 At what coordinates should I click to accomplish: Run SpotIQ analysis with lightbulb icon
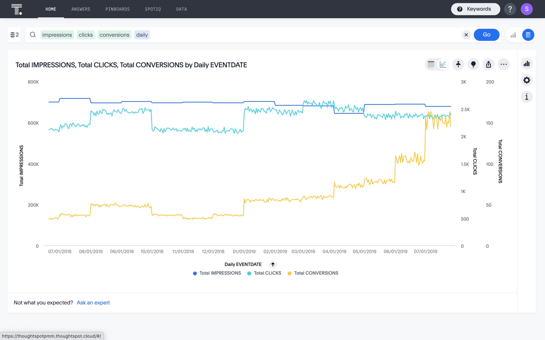click(x=473, y=65)
